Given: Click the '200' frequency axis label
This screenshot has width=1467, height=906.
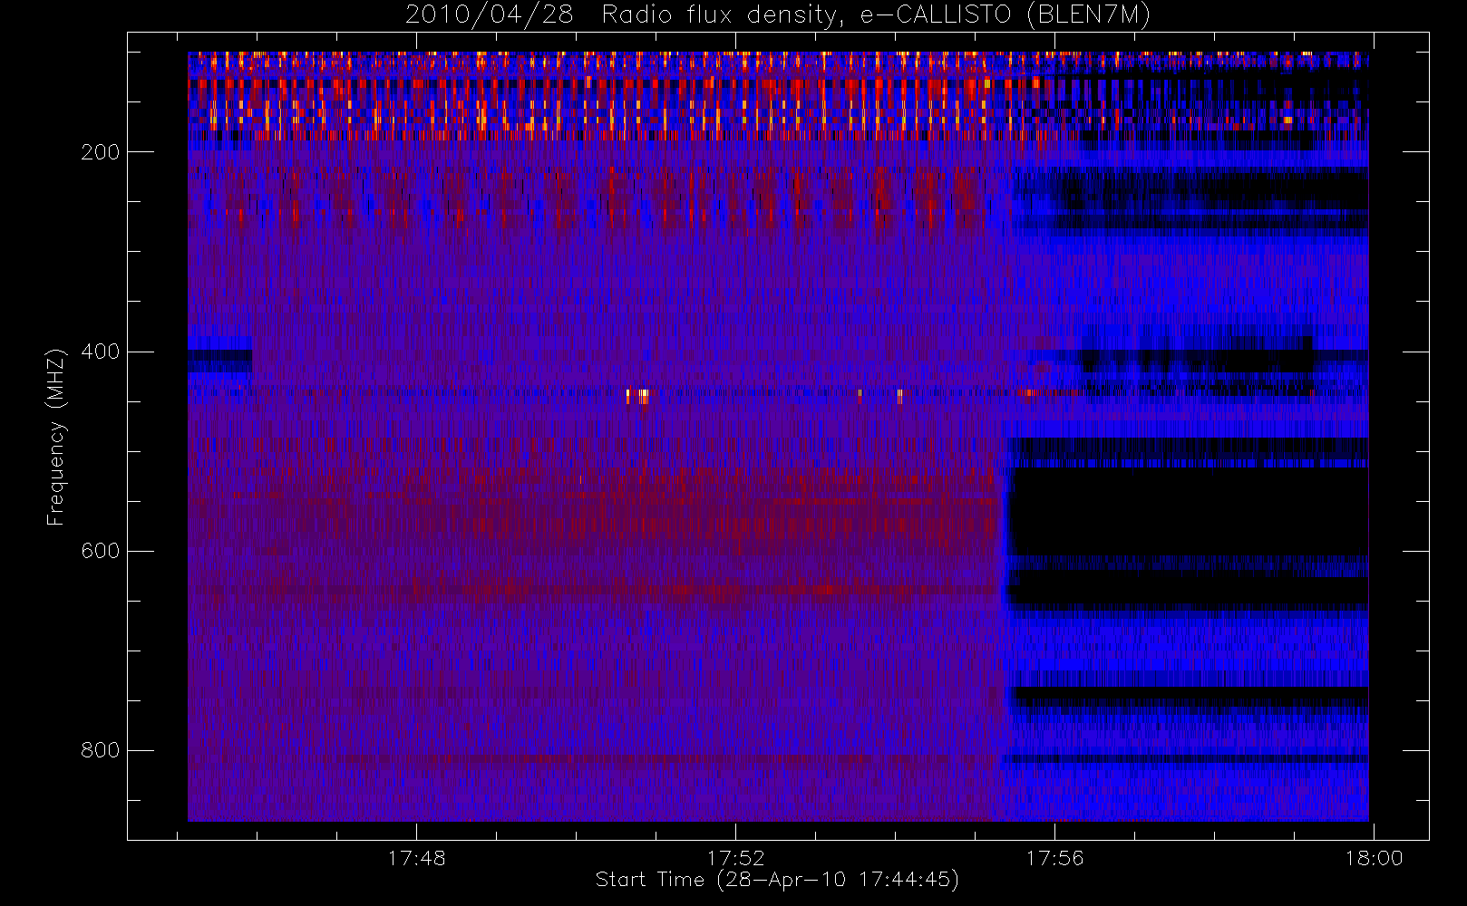Looking at the screenshot, I should 100,152.
